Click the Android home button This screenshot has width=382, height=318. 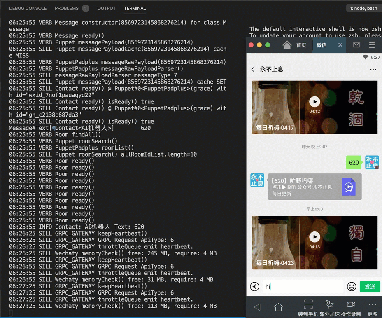[278, 307]
